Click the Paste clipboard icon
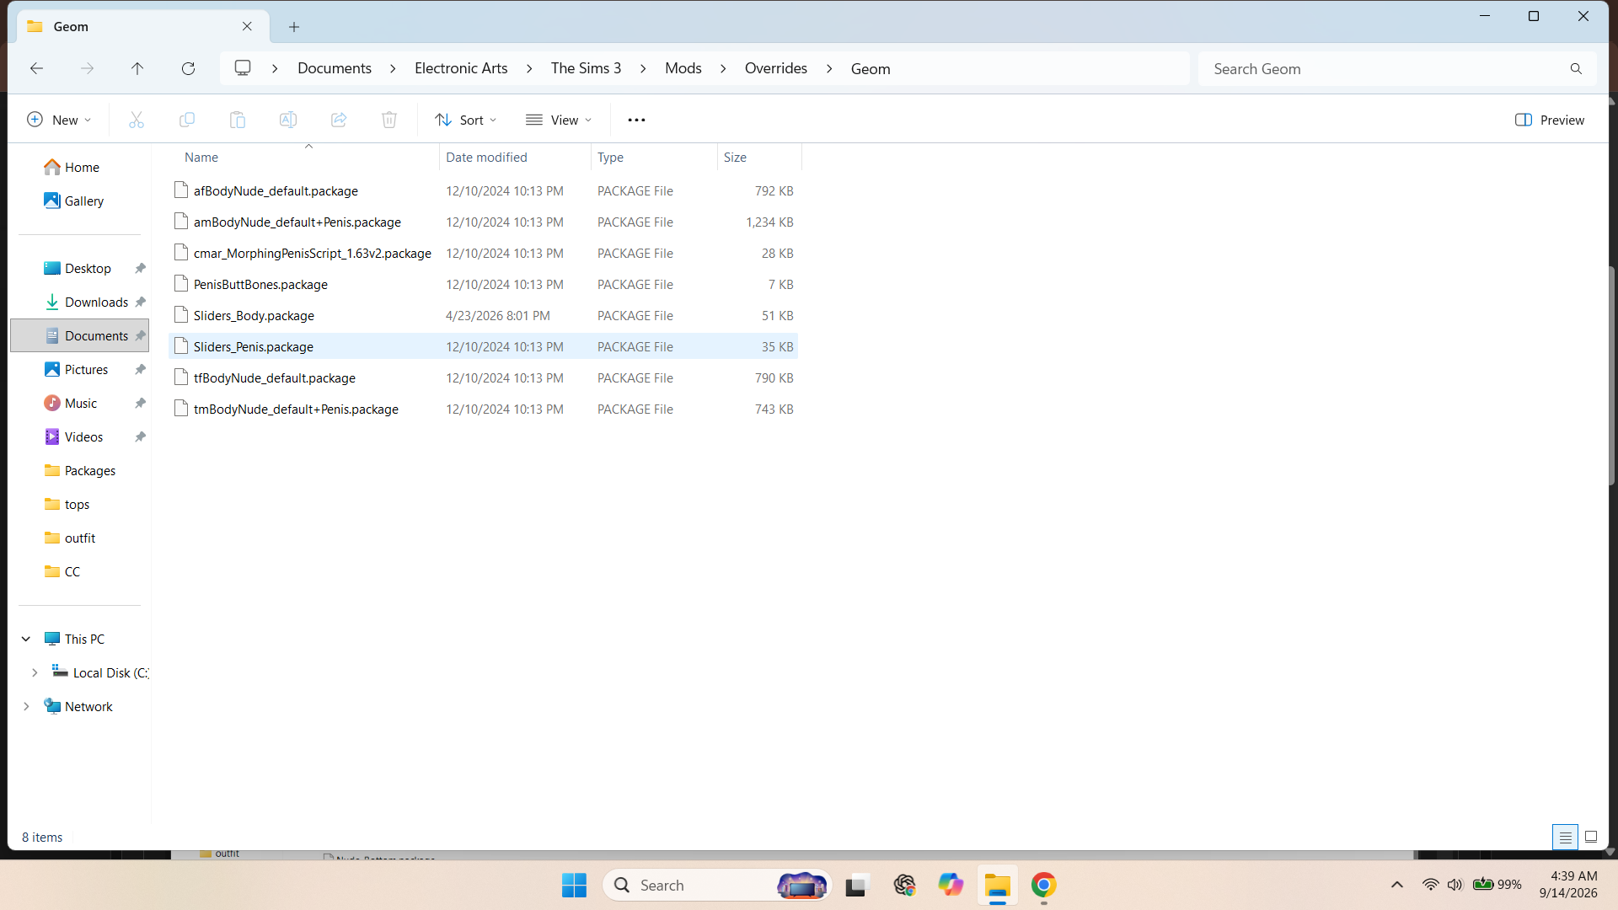Screen dimensions: 1618x910 (x=238, y=120)
